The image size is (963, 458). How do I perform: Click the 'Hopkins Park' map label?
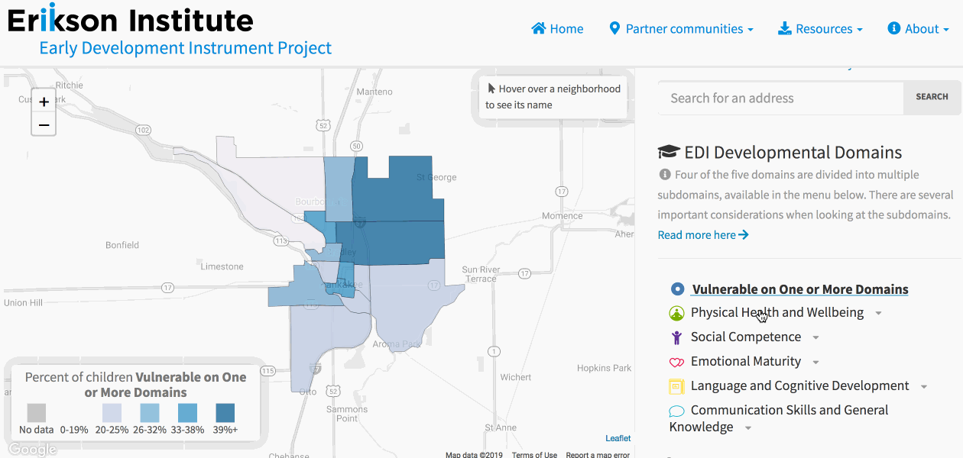pyautogui.click(x=605, y=368)
